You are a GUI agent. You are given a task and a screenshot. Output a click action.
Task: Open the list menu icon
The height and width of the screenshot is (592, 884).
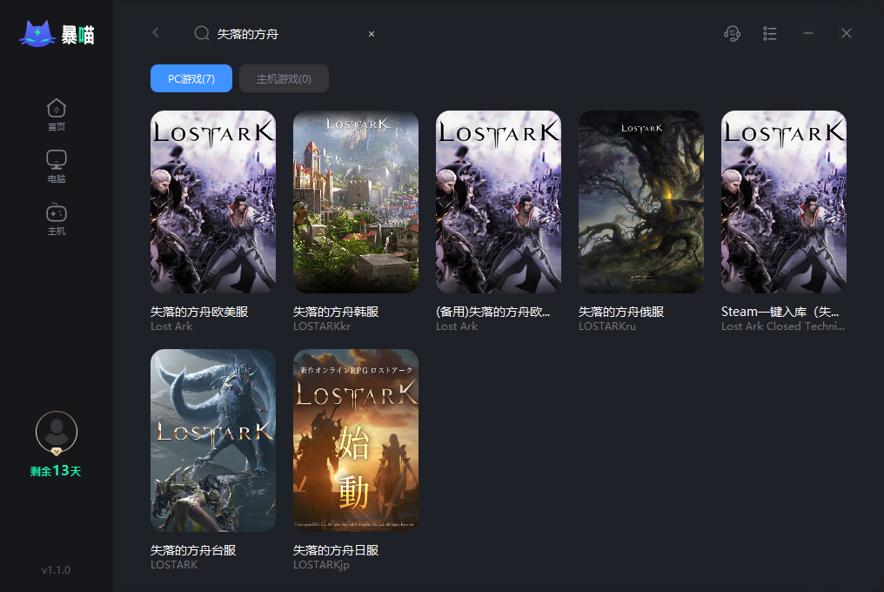[769, 33]
